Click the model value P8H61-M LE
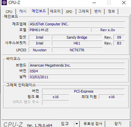The image size is (131, 127). pyautogui.click(x=59, y=30)
